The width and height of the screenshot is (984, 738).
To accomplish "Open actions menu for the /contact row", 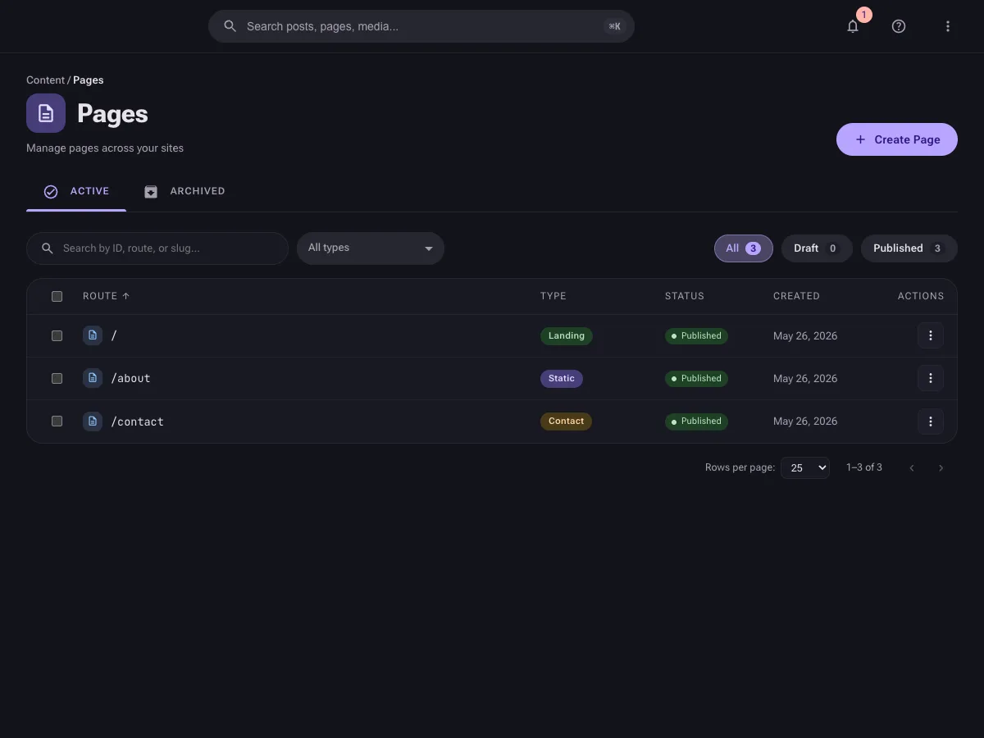I will tap(931, 421).
